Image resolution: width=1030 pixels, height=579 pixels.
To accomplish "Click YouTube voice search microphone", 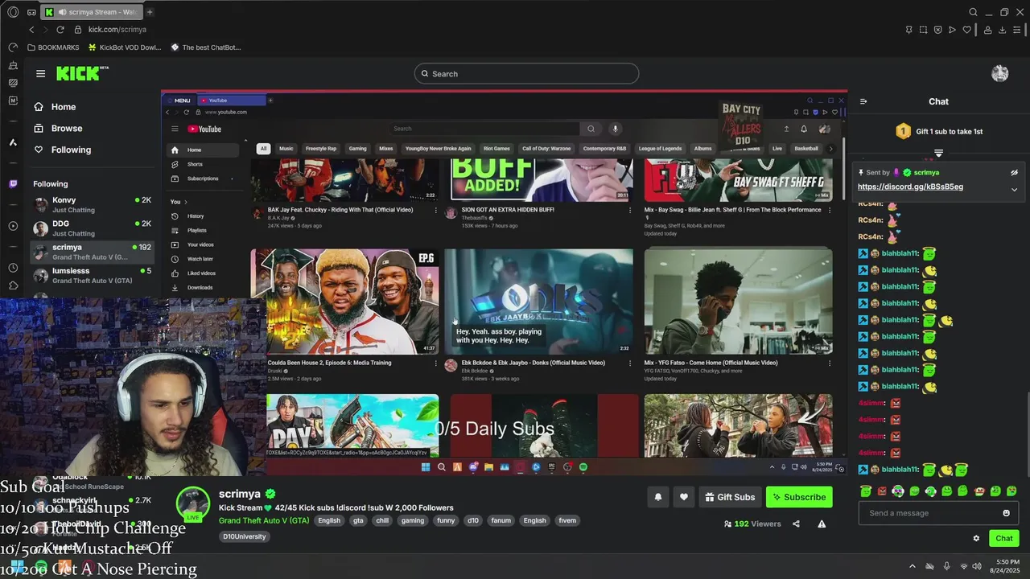I will pyautogui.click(x=615, y=129).
